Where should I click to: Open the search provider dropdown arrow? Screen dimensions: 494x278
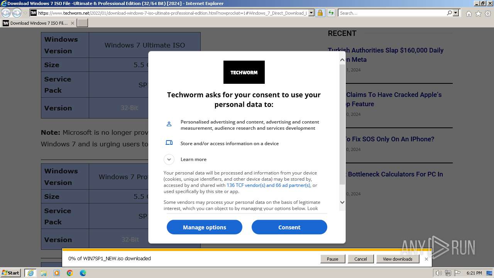pos(456,13)
